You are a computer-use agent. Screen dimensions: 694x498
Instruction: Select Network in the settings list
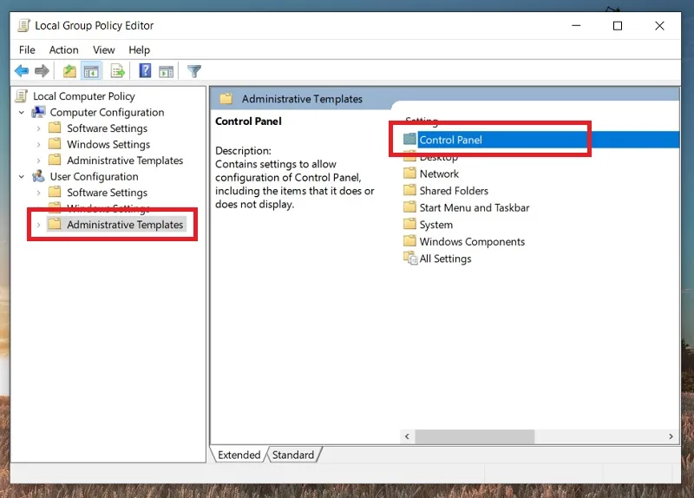(x=439, y=174)
